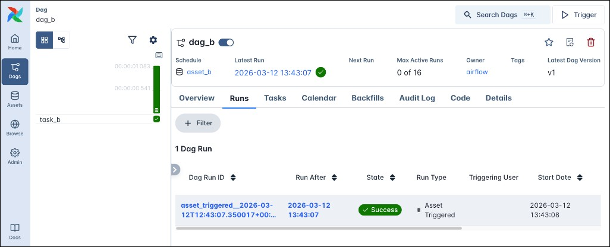The height and width of the screenshot is (247, 610).
Task: Open Dags section in sidebar
Action: pos(15,71)
